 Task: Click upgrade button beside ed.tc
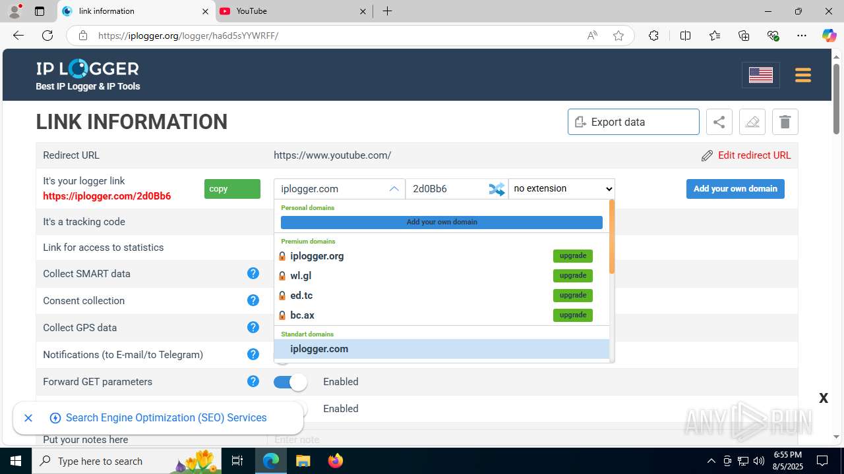point(573,296)
